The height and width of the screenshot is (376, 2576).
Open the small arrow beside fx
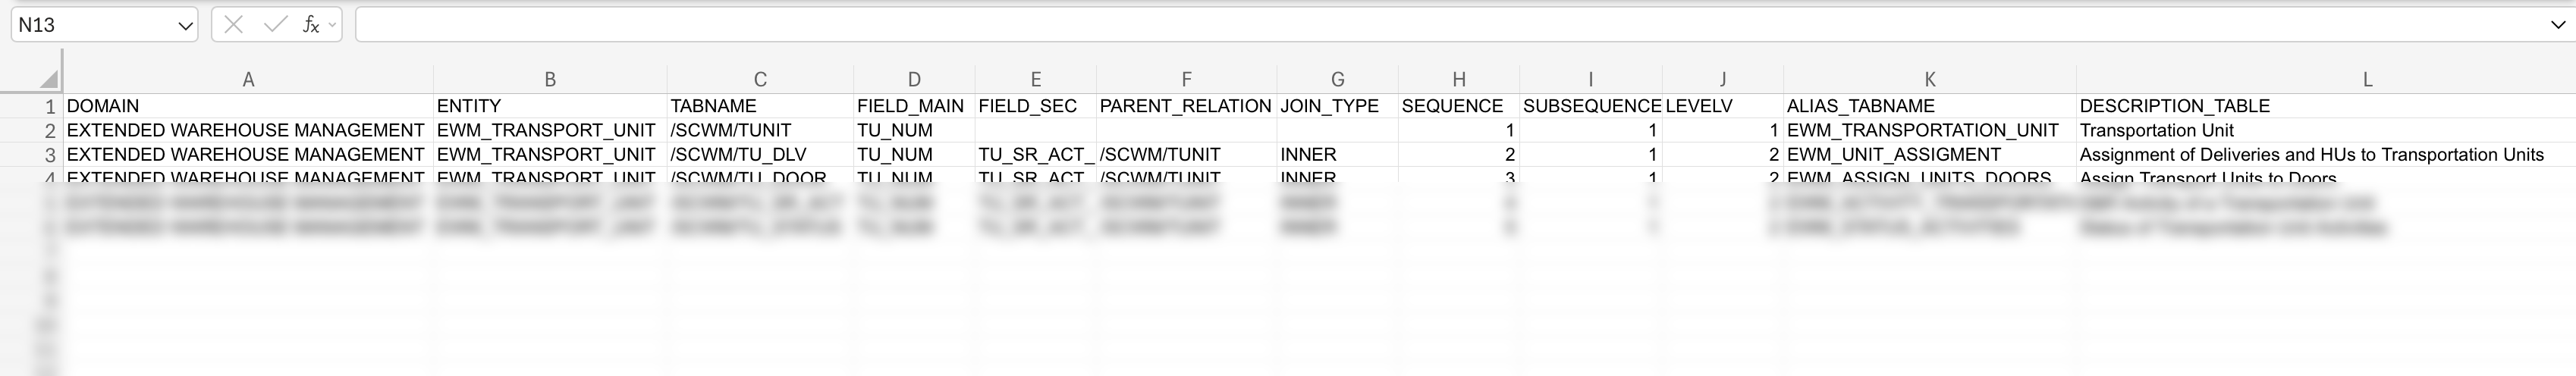[332, 25]
